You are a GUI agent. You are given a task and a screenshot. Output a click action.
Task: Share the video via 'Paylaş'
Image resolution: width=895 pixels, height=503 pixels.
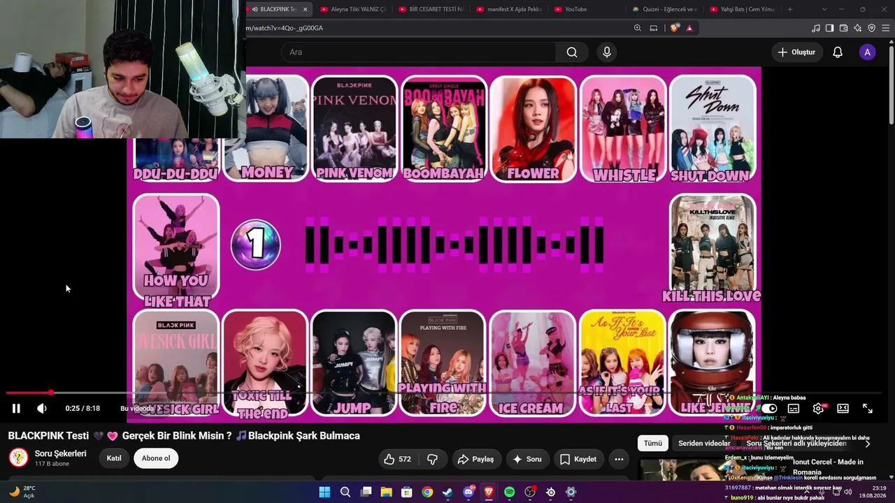point(475,459)
